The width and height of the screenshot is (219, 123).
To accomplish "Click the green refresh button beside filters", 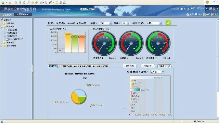I will coord(168,23).
